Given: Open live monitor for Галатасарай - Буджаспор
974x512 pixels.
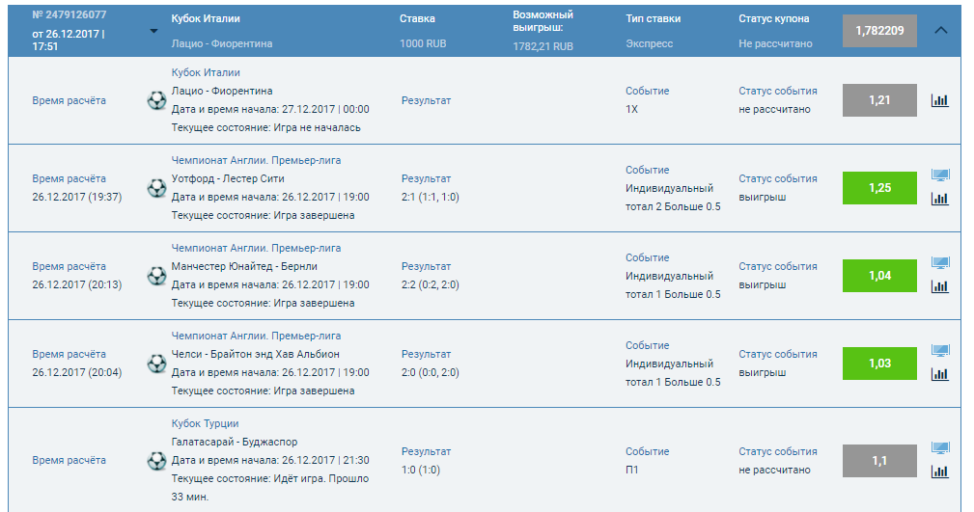Looking at the screenshot, I should point(939,448).
